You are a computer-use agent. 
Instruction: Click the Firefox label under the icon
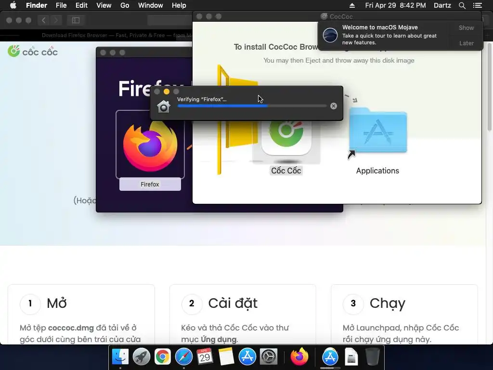[x=150, y=185]
